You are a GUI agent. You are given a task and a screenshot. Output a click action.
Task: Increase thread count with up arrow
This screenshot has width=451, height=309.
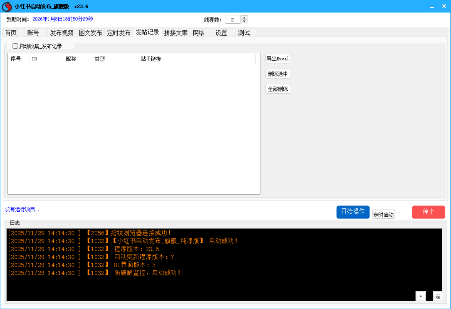coord(245,18)
